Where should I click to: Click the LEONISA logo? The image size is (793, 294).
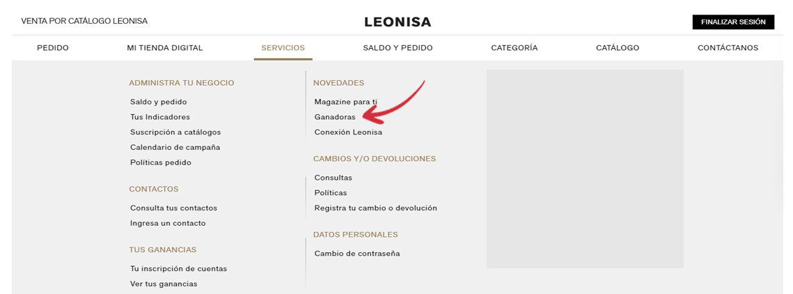[x=398, y=22]
